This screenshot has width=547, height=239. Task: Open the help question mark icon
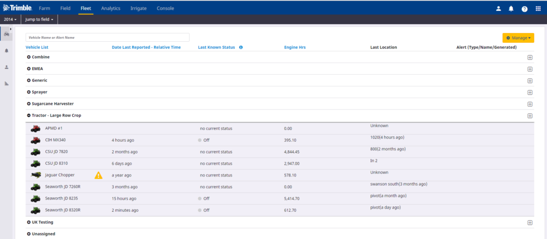tap(525, 9)
